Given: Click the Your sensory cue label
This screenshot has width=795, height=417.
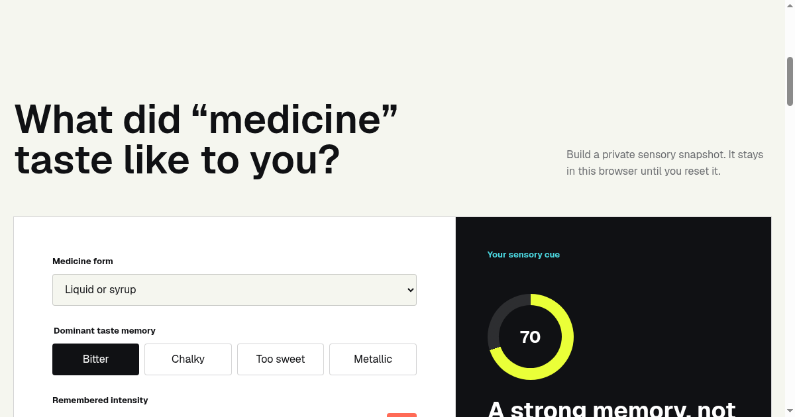Looking at the screenshot, I should click(523, 255).
